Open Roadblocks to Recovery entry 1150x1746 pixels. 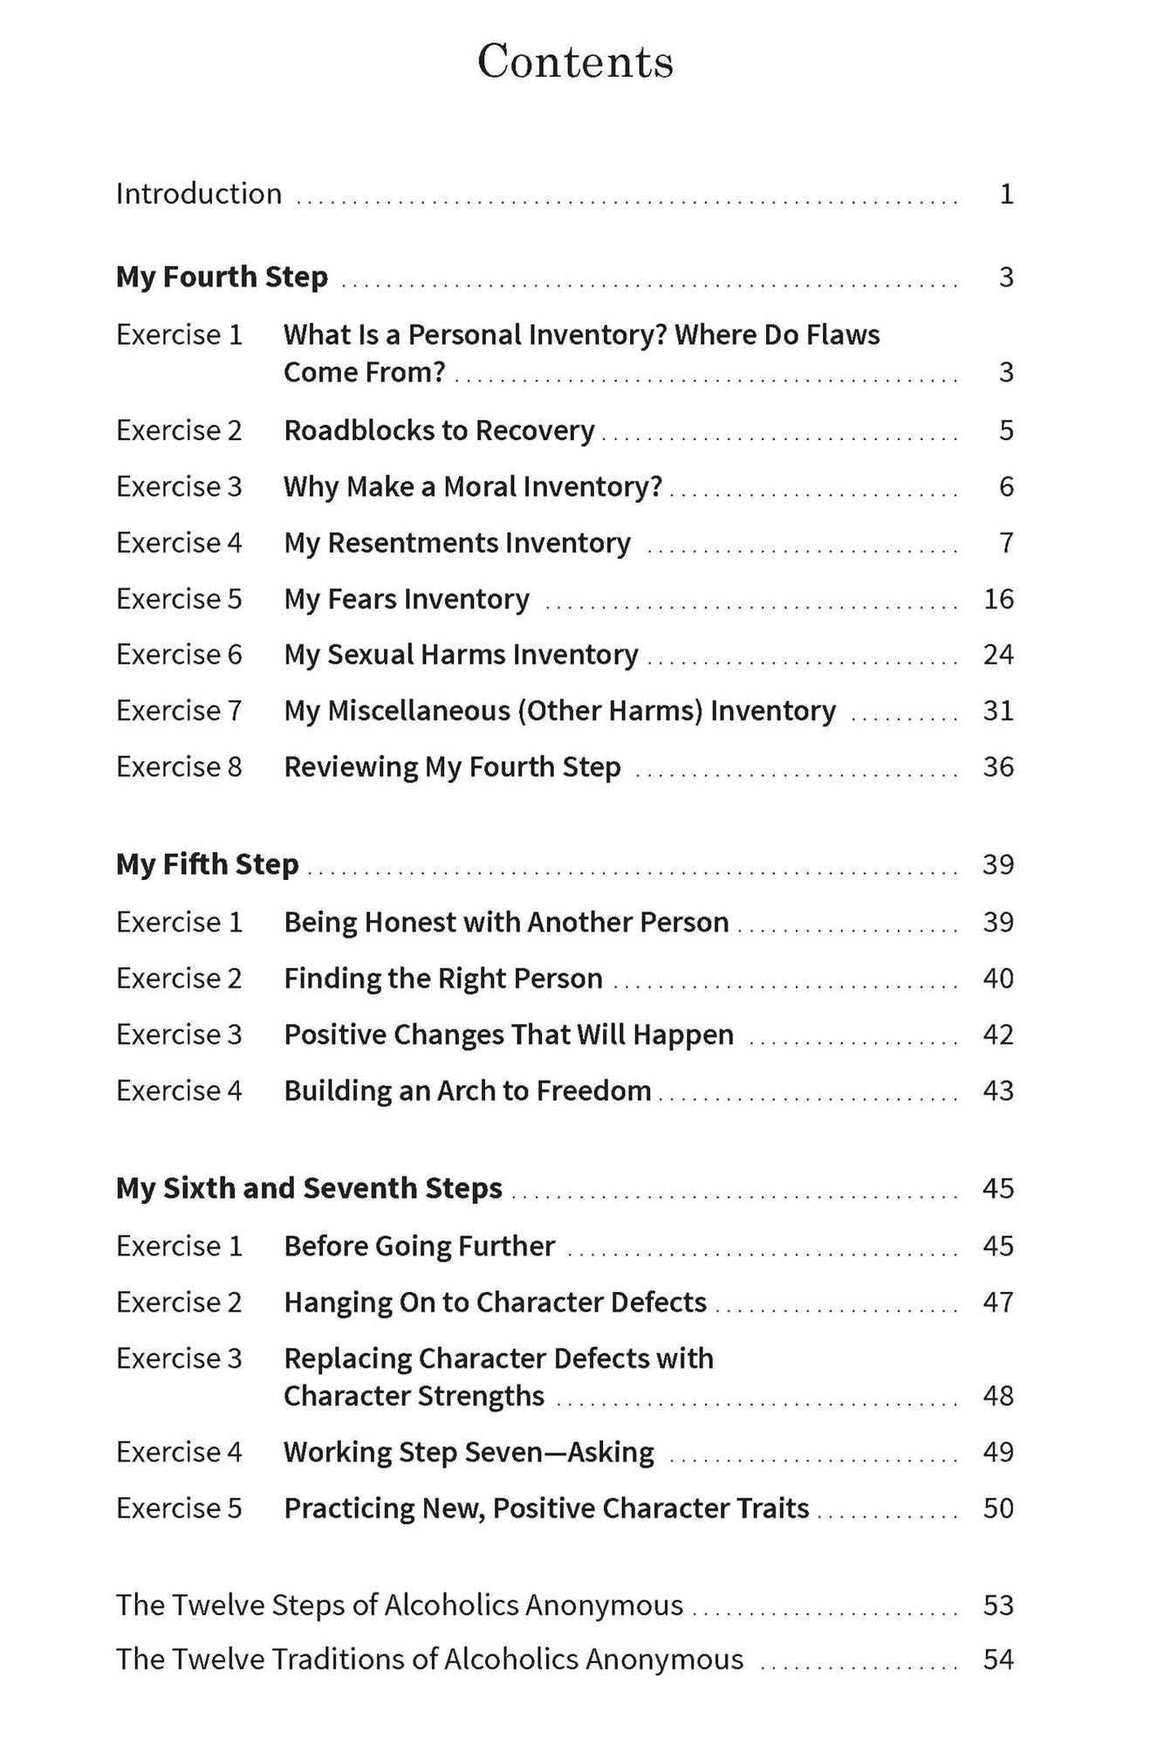[x=439, y=430]
